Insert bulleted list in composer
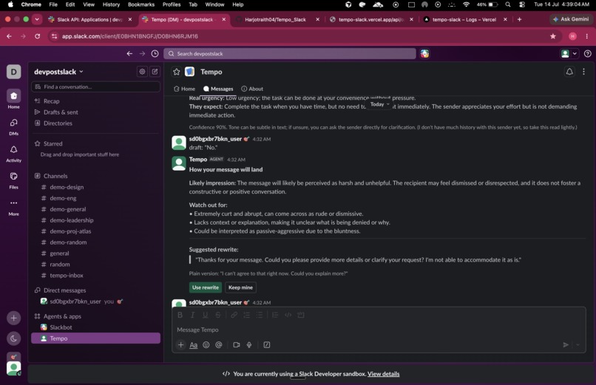Viewport: 596px width, 385px height. pyautogui.click(x=260, y=315)
